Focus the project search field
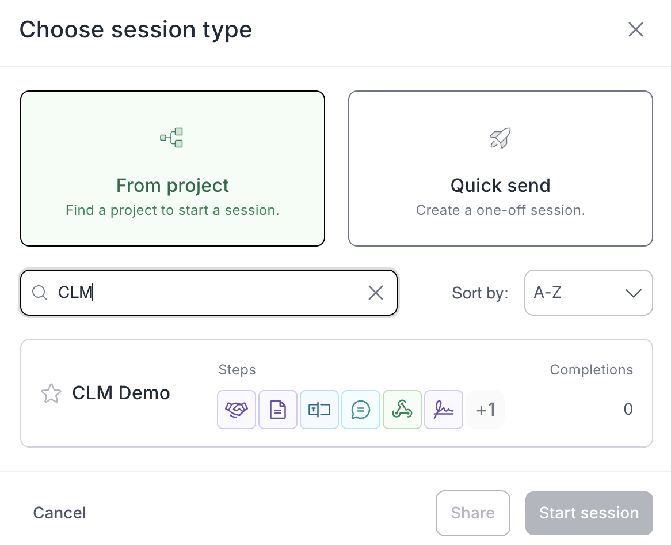671x545 pixels. pyautogui.click(x=207, y=293)
